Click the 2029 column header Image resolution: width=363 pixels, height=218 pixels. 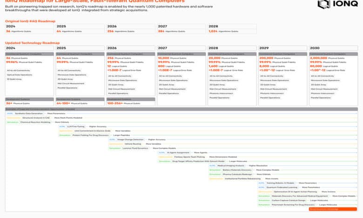point(282,48)
